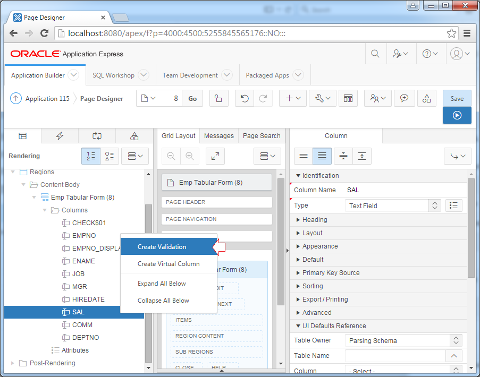The width and height of the screenshot is (480, 377).
Task: Open the Processing tab icon
Action: 97,136
